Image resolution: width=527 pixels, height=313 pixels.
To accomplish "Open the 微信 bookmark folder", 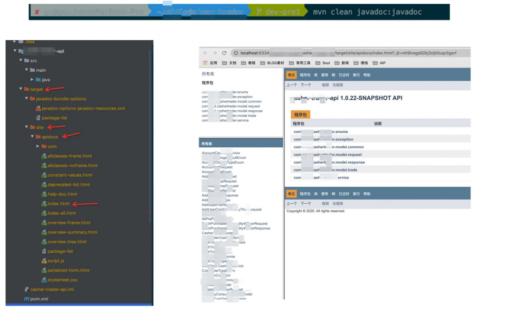I will point(361,63).
